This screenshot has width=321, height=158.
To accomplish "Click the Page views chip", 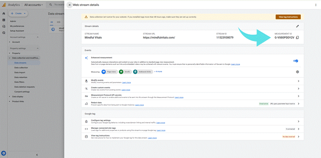I will click(109, 72).
